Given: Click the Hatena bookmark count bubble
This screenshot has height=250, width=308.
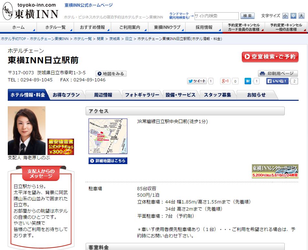Looking at the screenshot, I should [x=256, y=81].
